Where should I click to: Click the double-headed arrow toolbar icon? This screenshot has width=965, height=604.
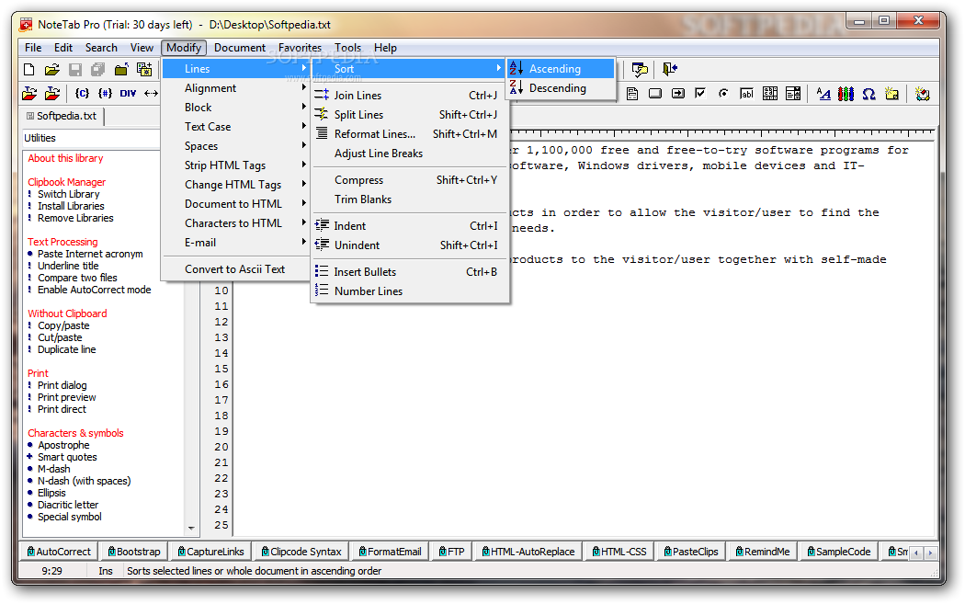pos(151,94)
